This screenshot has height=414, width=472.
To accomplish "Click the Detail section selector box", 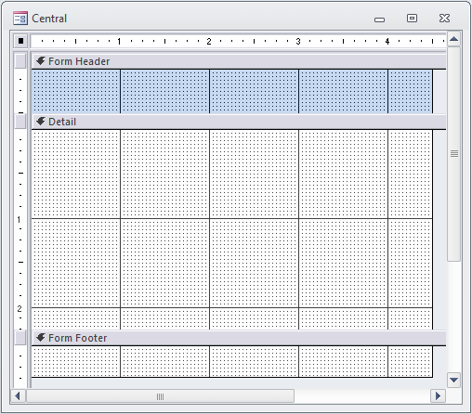I will point(20,122).
